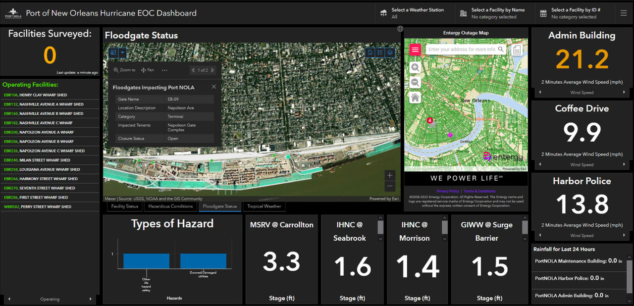Select EBR182 Nashville Avenue C Wharf
The height and width of the screenshot is (306, 634).
click(50, 123)
